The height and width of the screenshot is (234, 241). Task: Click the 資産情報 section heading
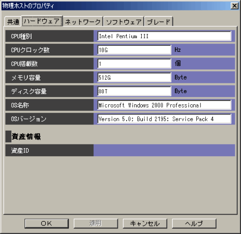point(26,136)
